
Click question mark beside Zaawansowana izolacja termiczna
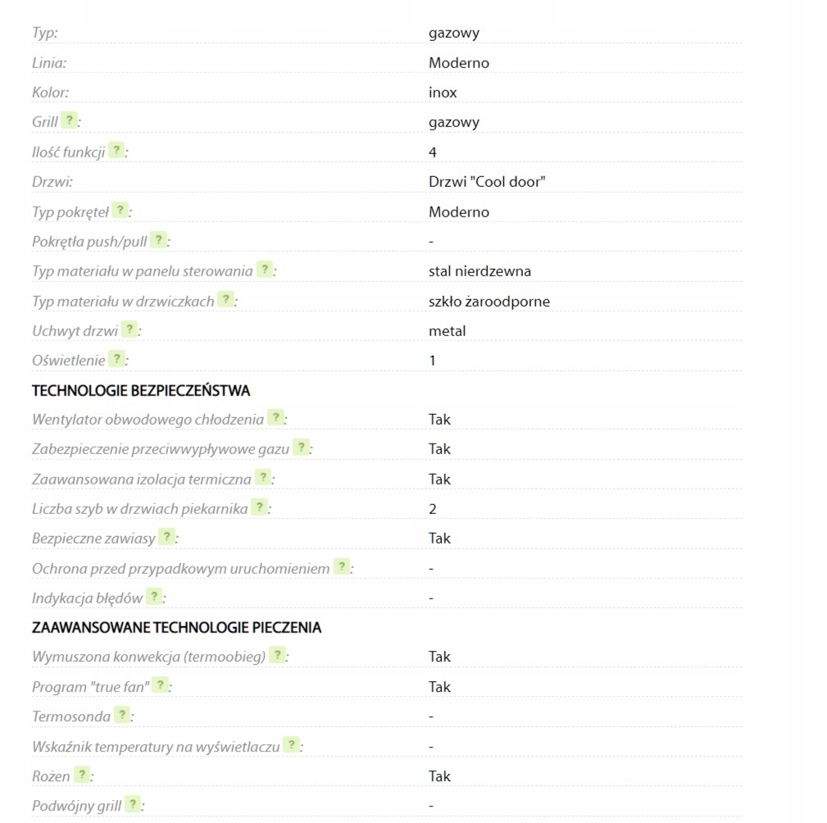coord(262,477)
